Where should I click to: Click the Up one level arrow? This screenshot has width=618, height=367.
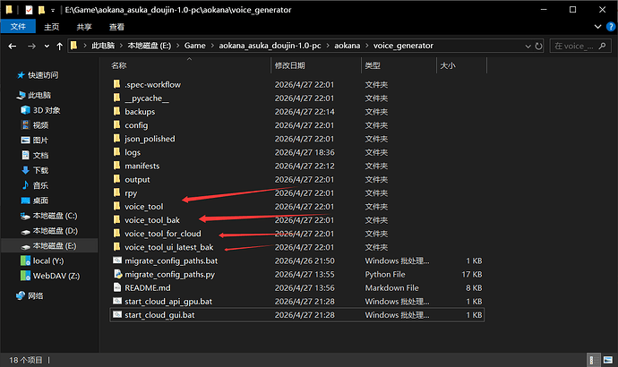(60, 45)
